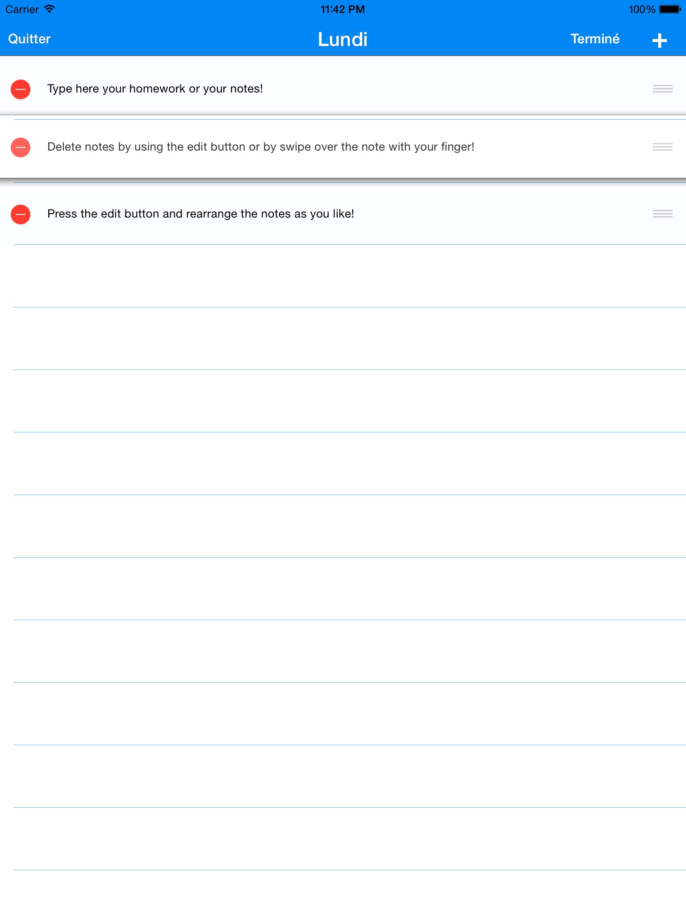This screenshot has height=915, width=686.
Task: Tap Terminé to finish editing
Action: coord(595,39)
